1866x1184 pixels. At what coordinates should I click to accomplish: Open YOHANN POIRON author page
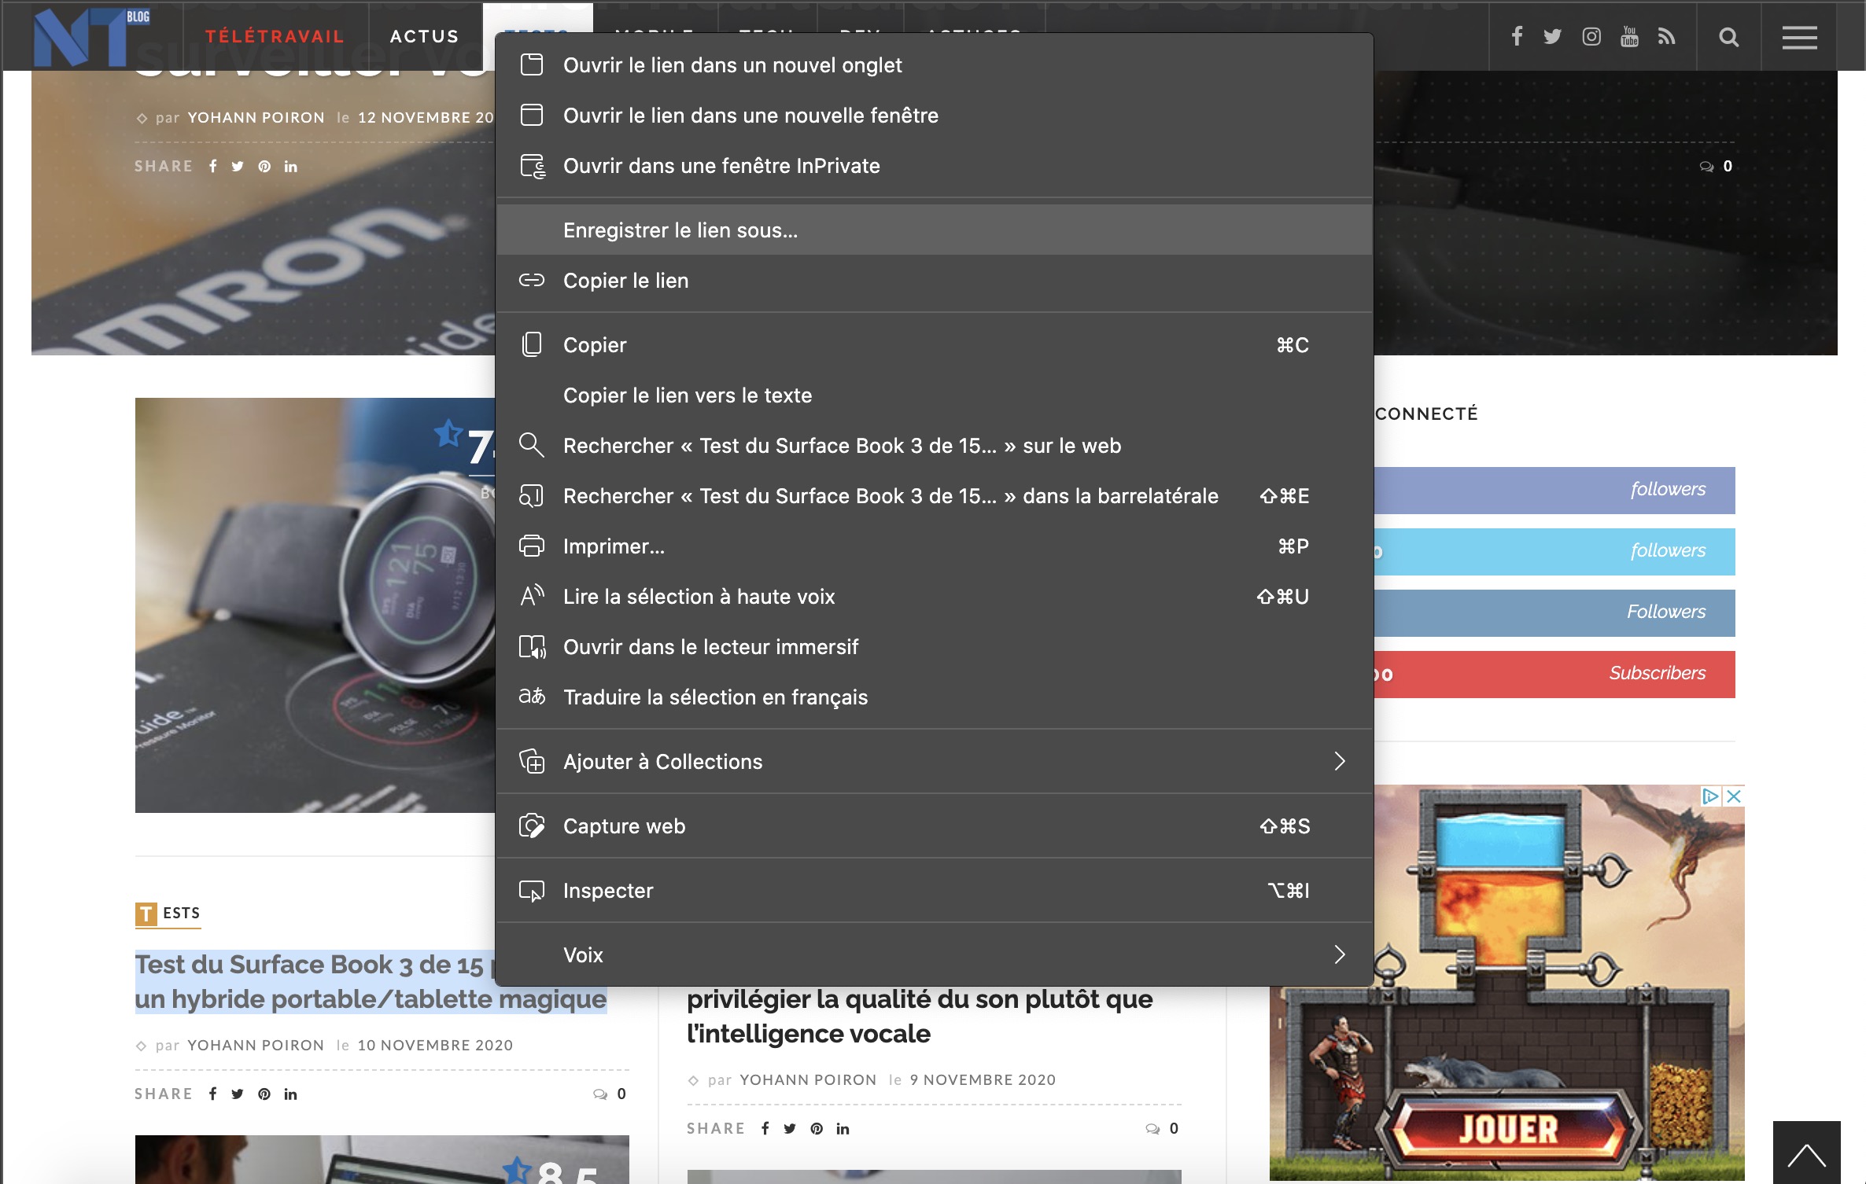tap(256, 1046)
